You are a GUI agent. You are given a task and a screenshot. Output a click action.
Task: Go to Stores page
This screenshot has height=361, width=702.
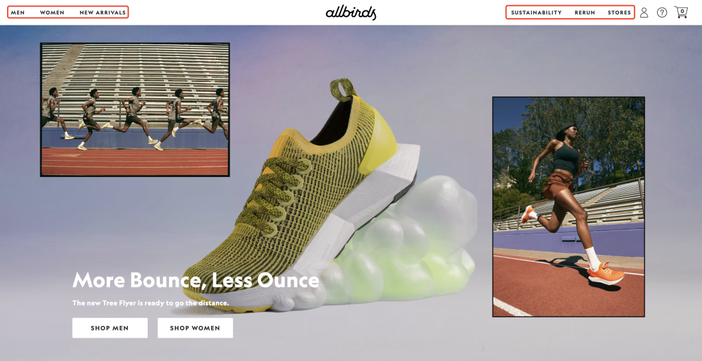[619, 12]
